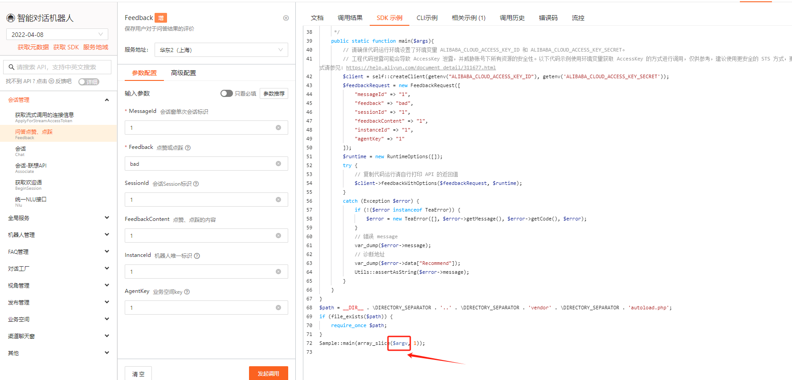
Task: Clear the FeedbackContent field value
Action: (x=278, y=236)
